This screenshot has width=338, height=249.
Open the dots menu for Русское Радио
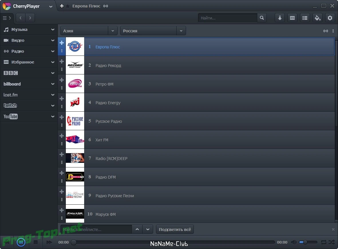click(x=62, y=125)
